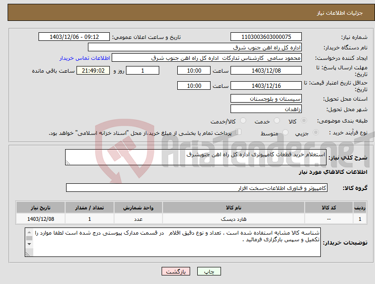This screenshot has width=375, height=284.
Task: Select the خدمت radio button
Action: (277, 121)
